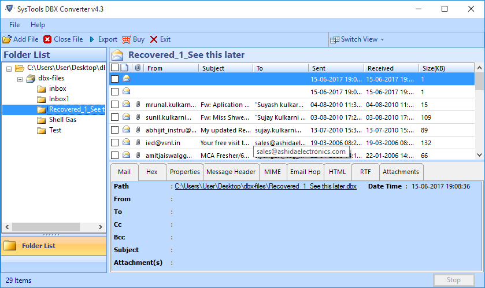Click attachment paperclip in sunil.kulkarni row

(138, 117)
